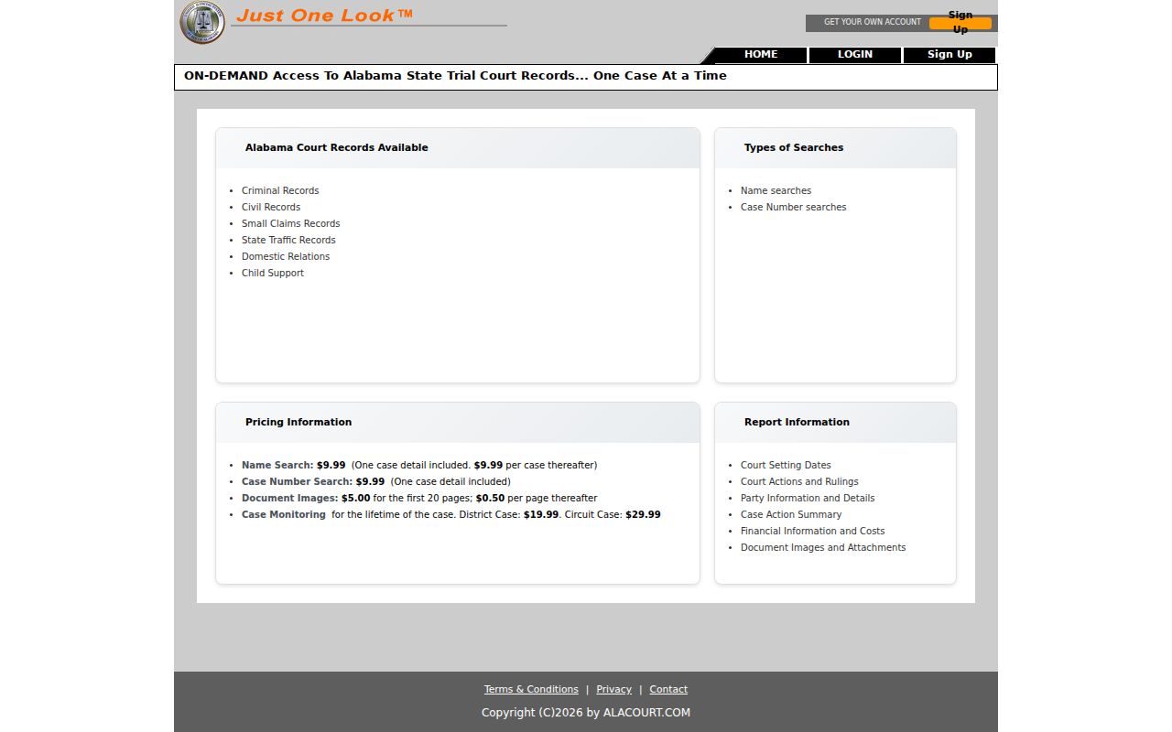Click Name searches list item
This screenshot has height=732, width=1172.
point(776,191)
